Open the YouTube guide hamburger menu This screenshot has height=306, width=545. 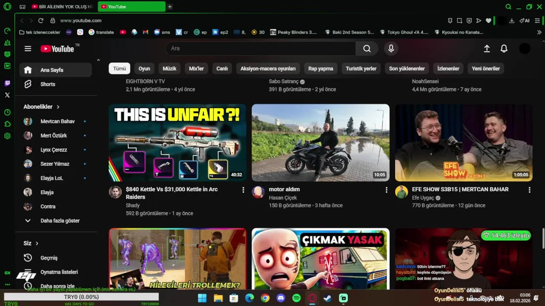[x=28, y=48]
